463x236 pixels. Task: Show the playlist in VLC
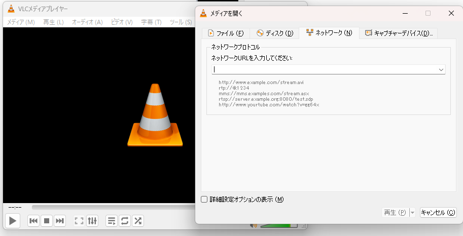(112, 221)
